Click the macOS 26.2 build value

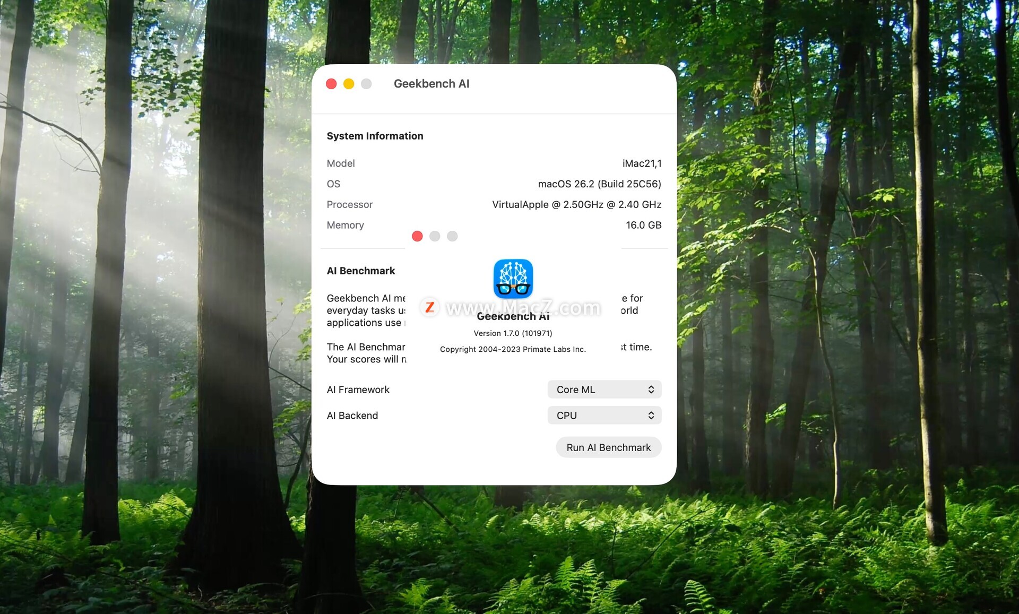pyautogui.click(x=599, y=184)
